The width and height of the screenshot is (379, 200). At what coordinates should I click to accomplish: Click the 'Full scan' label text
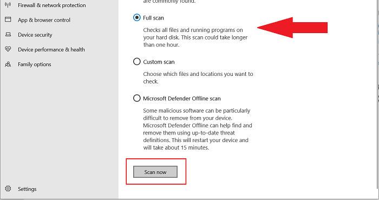[x=153, y=18]
